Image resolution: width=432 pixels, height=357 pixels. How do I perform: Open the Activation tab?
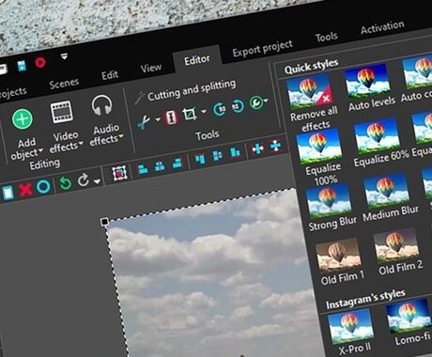[x=382, y=27]
